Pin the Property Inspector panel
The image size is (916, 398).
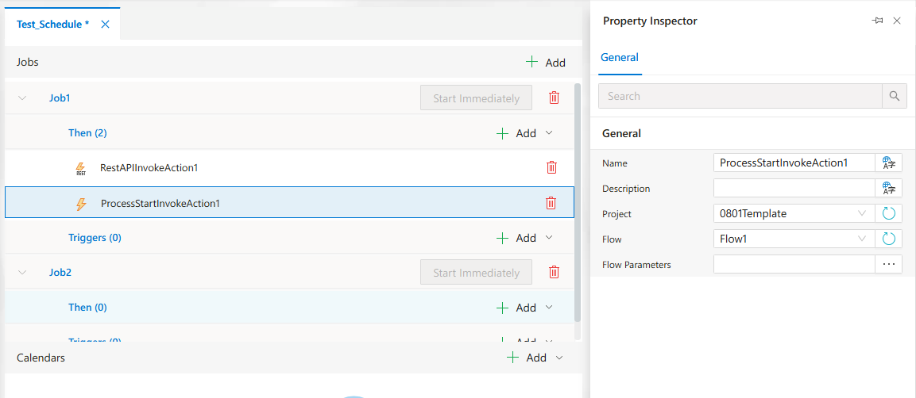click(877, 21)
